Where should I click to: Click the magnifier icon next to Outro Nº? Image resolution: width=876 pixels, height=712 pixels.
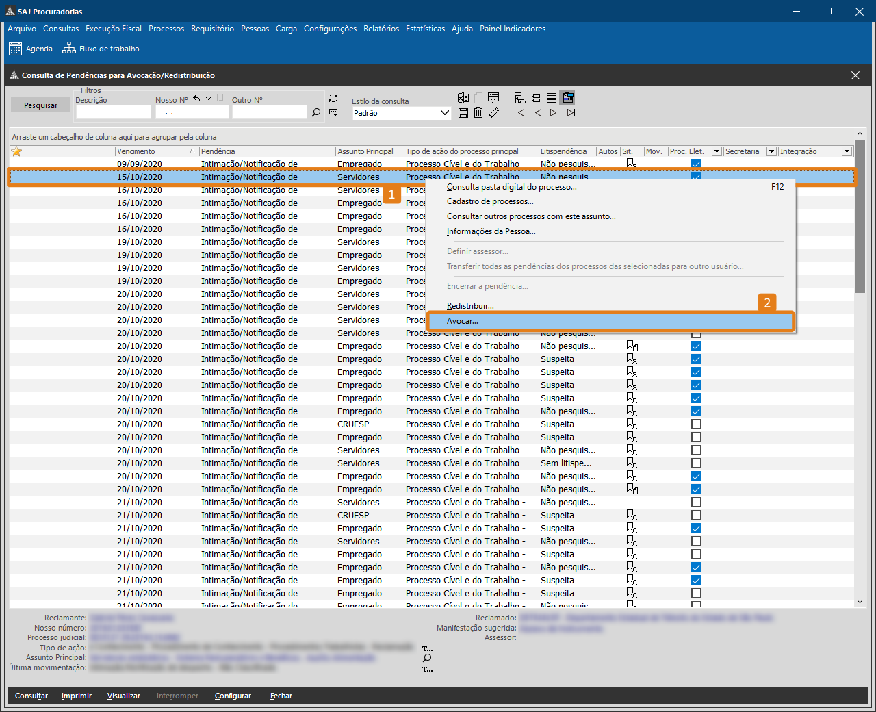[x=316, y=112]
